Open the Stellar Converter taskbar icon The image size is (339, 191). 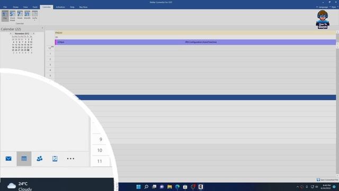pyautogui.click(x=201, y=187)
